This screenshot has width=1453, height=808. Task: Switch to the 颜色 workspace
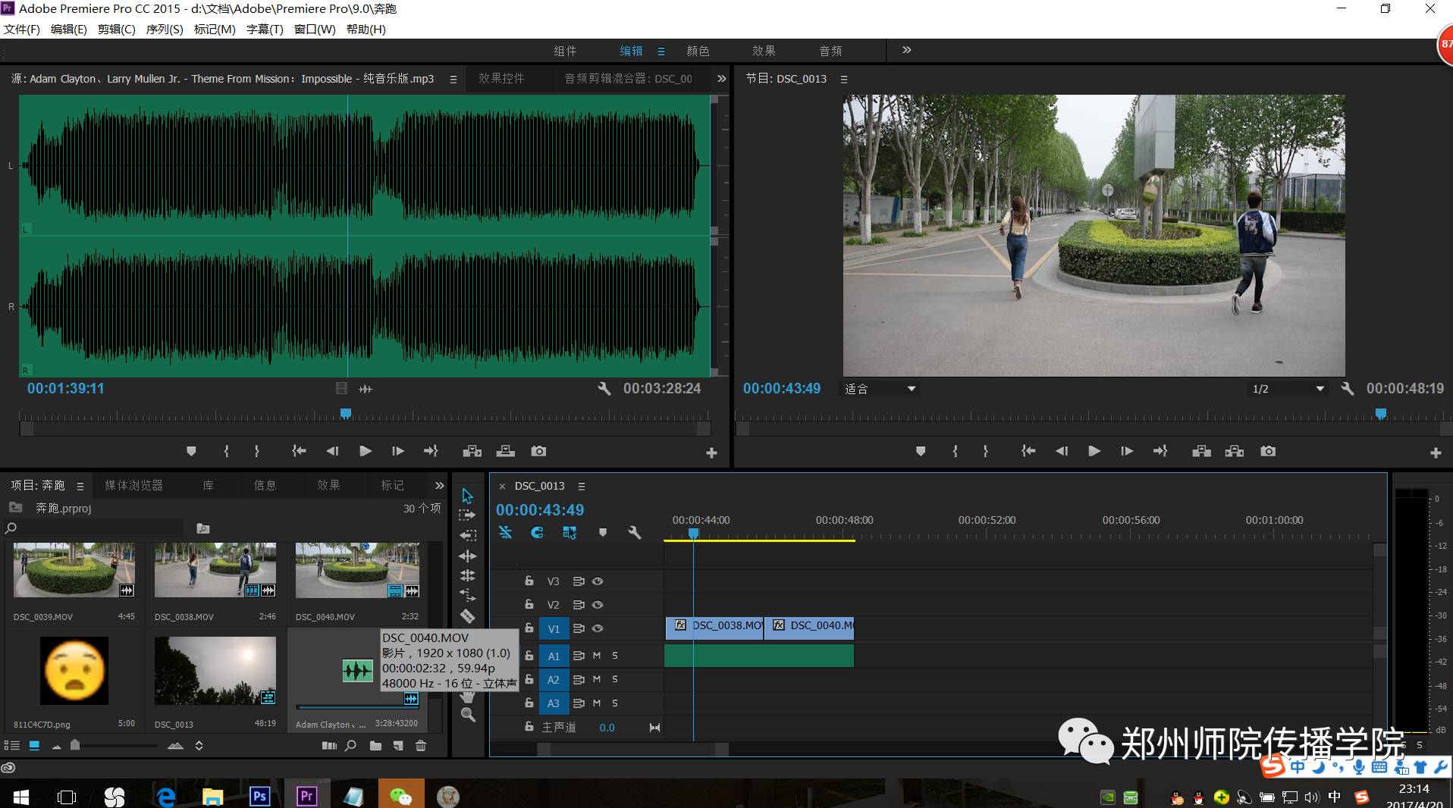pos(698,51)
